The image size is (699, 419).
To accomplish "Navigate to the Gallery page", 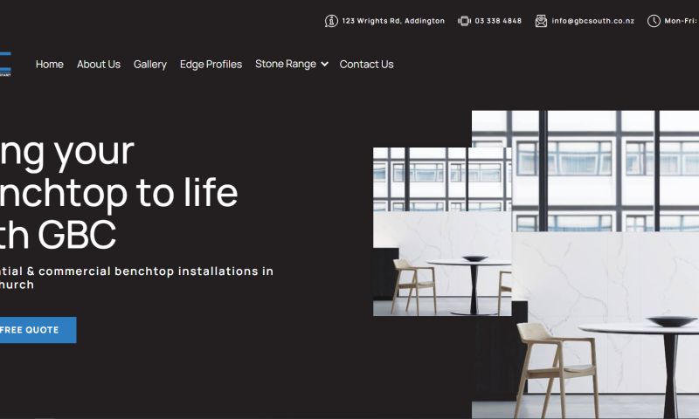I will tap(149, 65).
